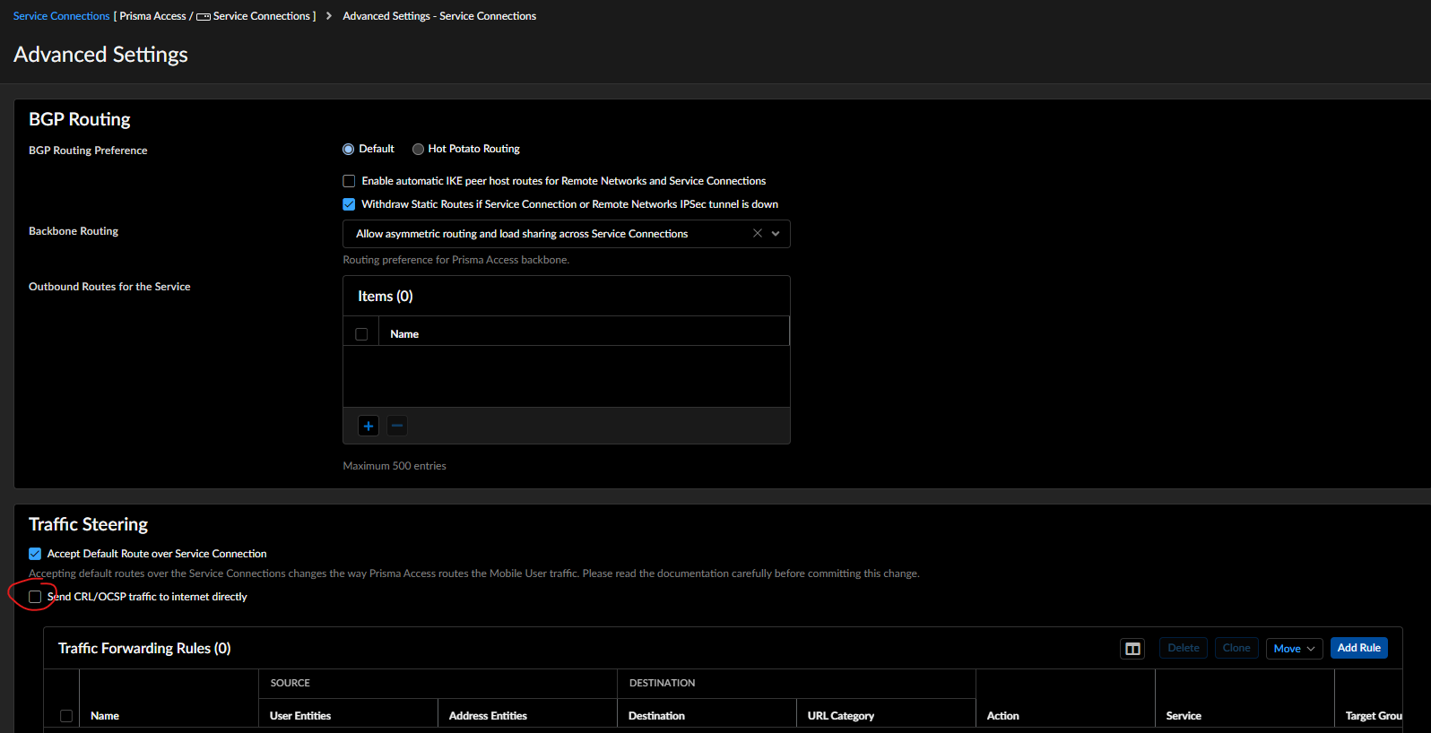Screen dimensions: 1431x733
Task: Disable Accept Default Route over Service Connection
Action: pos(35,554)
